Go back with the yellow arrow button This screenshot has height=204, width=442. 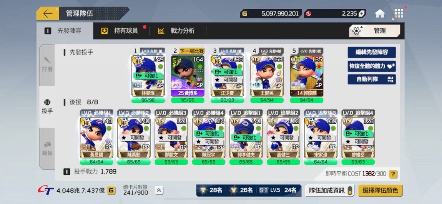tap(48, 13)
